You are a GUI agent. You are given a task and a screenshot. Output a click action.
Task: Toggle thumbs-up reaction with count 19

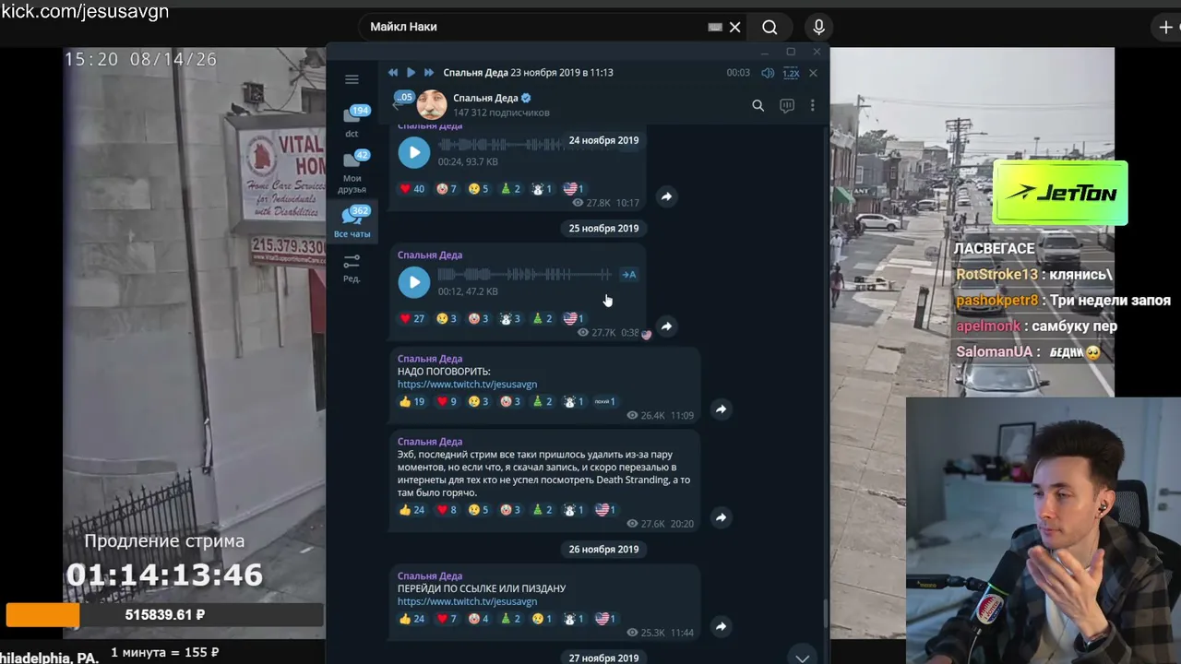(x=412, y=402)
